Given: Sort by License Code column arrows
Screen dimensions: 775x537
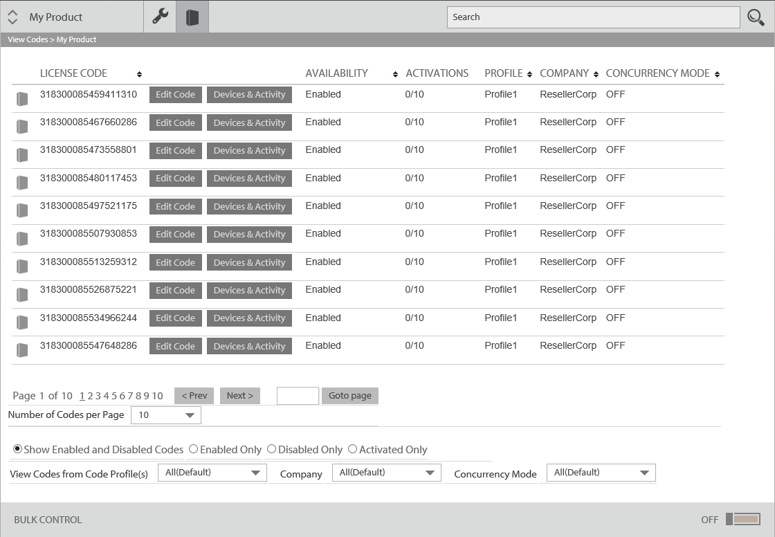Looking at the screenshot, I should point(139,74).
